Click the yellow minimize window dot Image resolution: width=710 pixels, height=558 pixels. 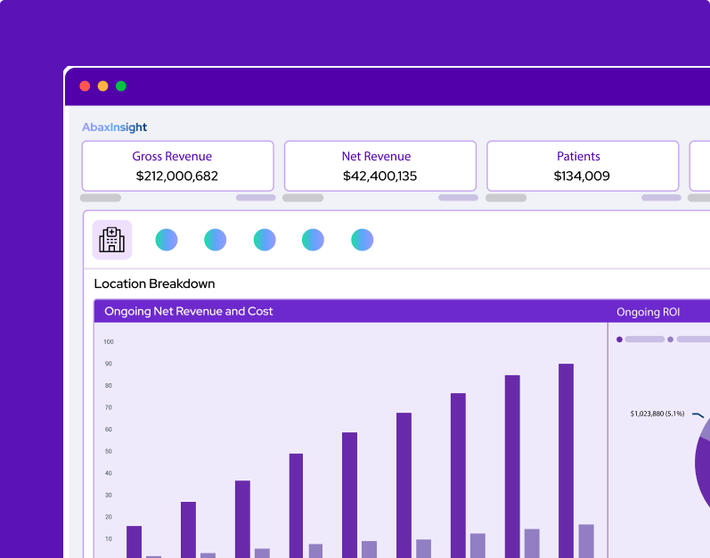pyautogui.click(x=102, y=86)
